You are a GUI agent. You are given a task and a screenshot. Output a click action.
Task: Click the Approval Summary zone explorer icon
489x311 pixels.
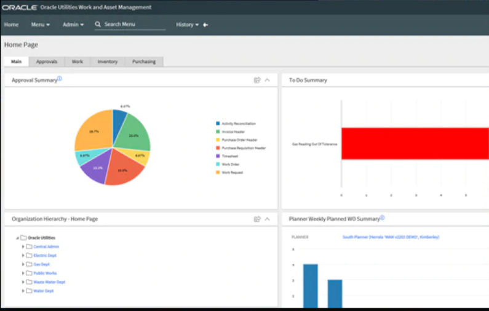pyautogui.click(x=257, y=80)
